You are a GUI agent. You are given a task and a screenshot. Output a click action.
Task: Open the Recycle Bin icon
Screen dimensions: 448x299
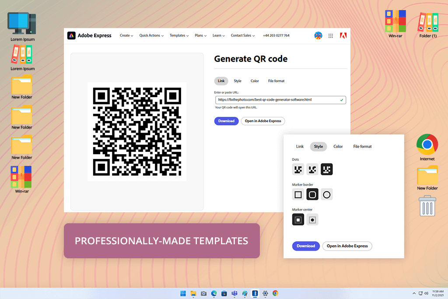click(x=427, y=206)
